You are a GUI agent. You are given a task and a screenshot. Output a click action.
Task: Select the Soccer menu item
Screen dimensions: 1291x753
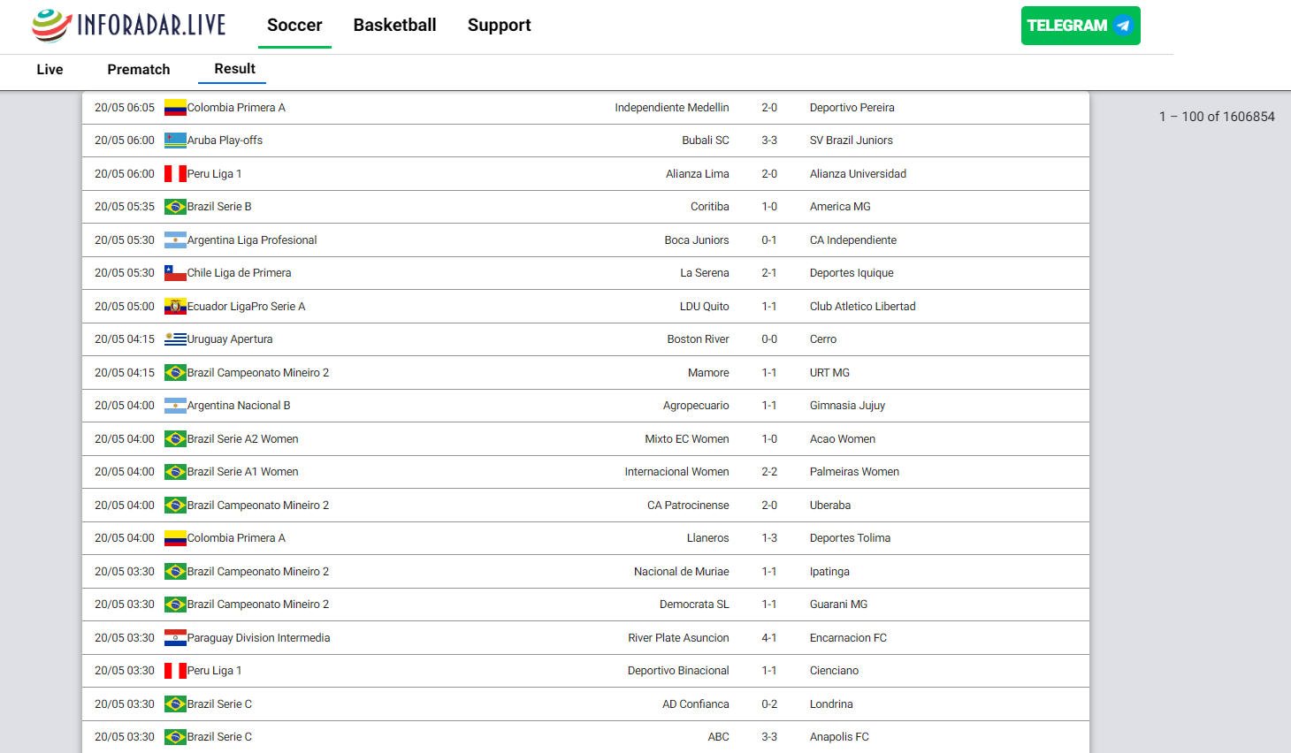294,25
